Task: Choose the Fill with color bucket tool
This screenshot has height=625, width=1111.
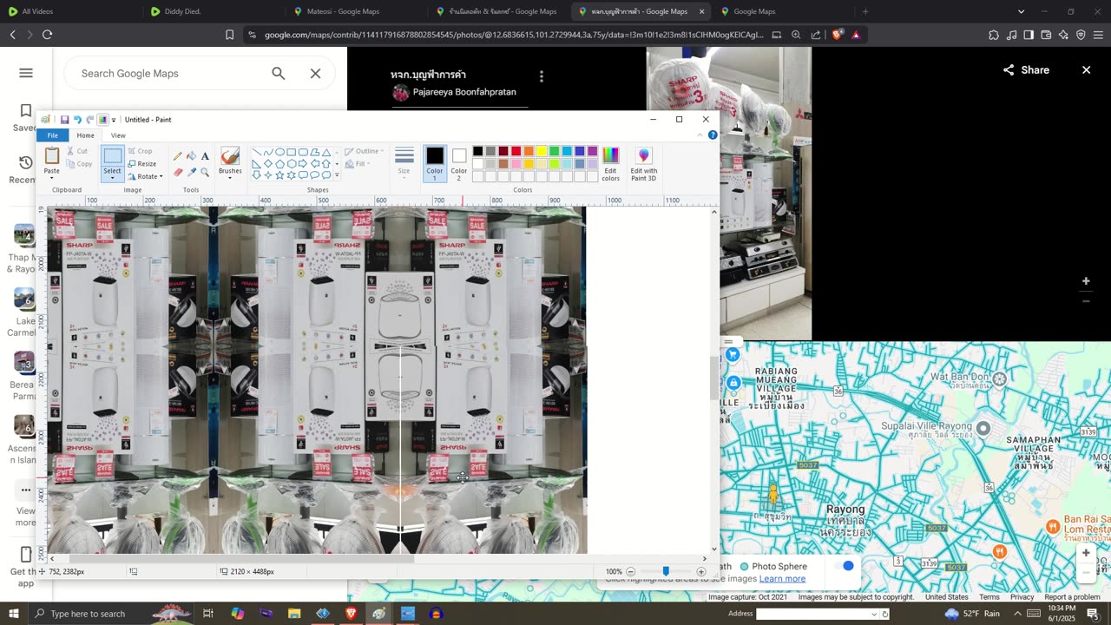Action: (x=191, y=156)
